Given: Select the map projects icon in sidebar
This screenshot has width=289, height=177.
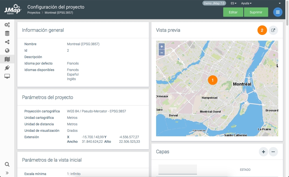Looking at the screenshot, I should point(7,59).
